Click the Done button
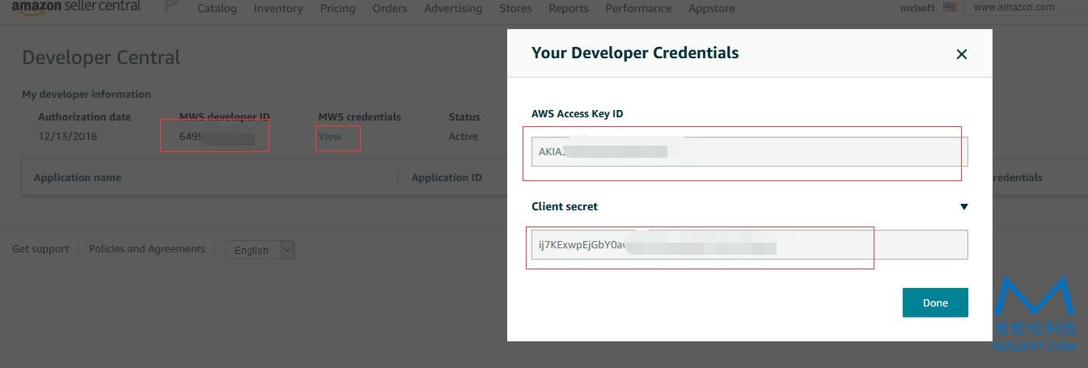 (935, 302)
